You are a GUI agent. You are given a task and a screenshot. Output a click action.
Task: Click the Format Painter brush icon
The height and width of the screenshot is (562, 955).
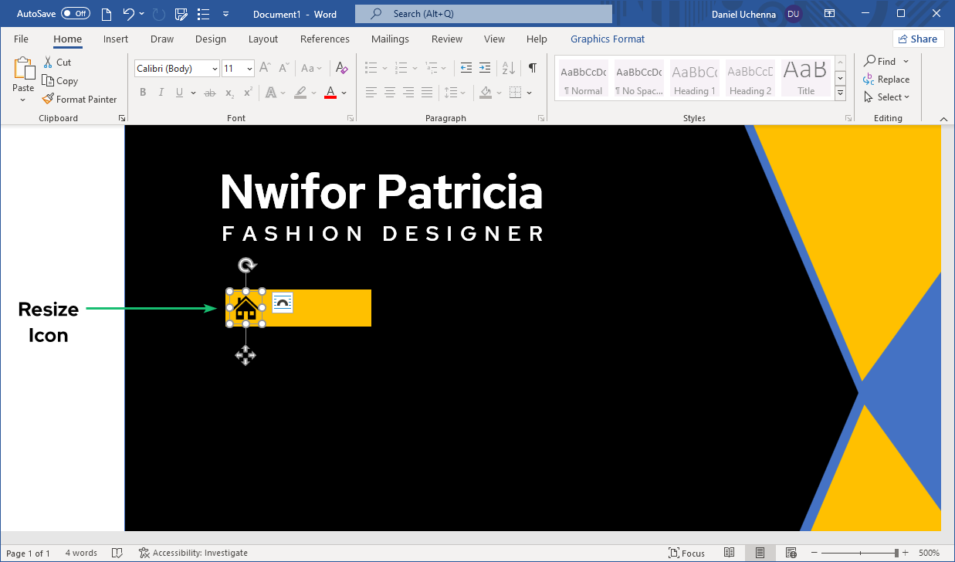coord(48,99)
